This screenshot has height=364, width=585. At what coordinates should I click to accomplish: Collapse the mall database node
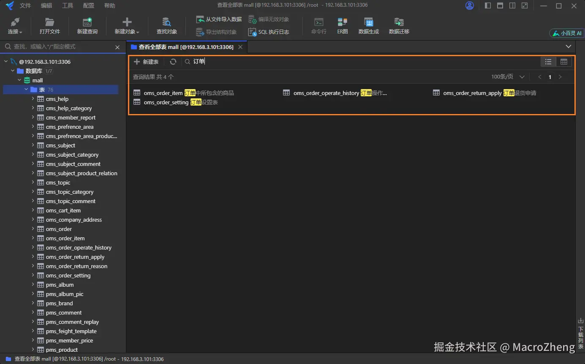[x=19, y=80]
